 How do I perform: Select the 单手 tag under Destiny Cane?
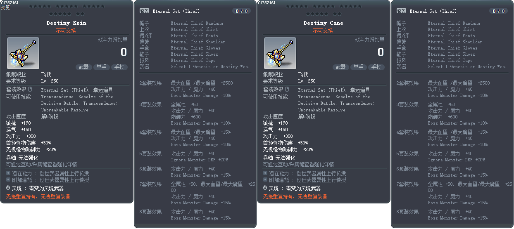coord(359,67)
